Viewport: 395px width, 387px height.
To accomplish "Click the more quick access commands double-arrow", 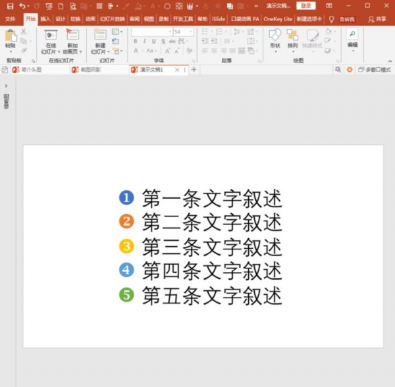I will pyautogui.click(x=256, y=7).
